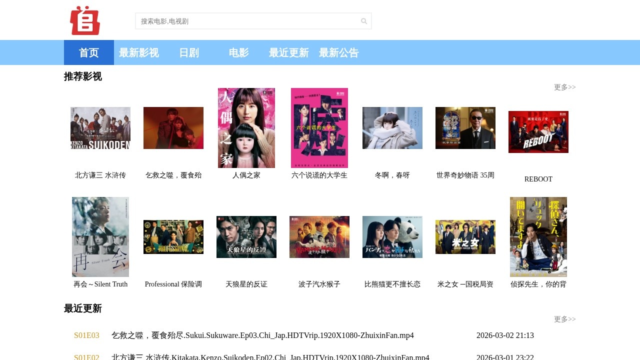
Task: Click the red site logo icon
Action: pos(84,20)
